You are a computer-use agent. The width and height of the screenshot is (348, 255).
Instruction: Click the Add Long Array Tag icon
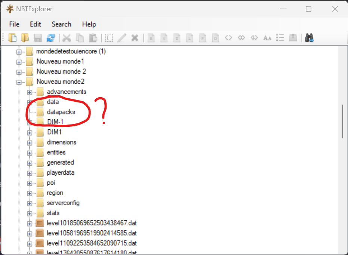pos(254,38)
